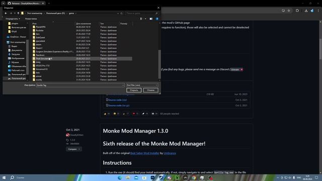Open Google Chrome from the taskbar
This screenshot has width=322, height=181.
[x=194, y=177]
